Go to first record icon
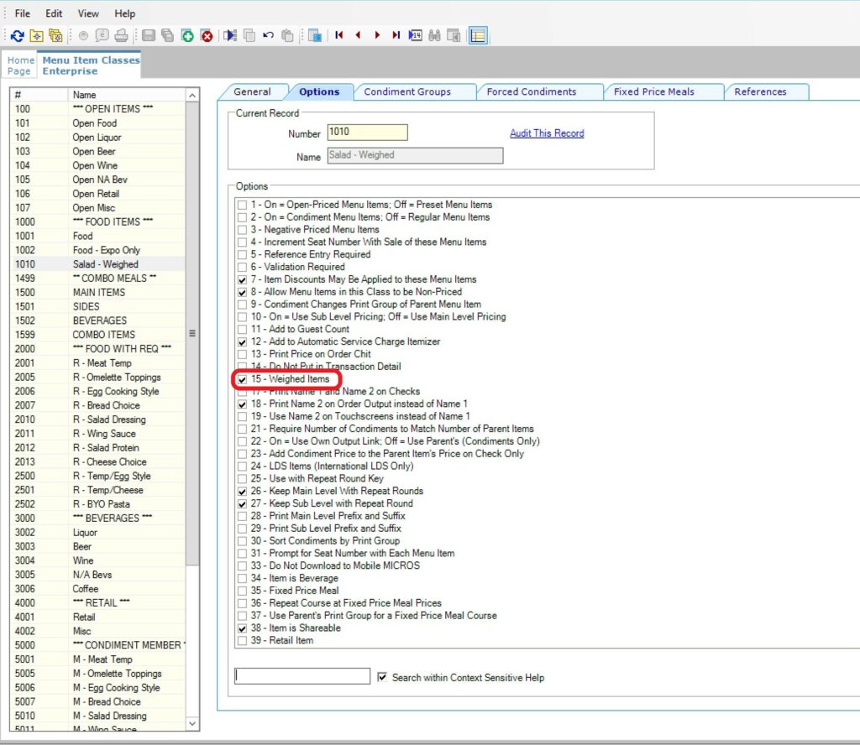 tap(339, 35)
